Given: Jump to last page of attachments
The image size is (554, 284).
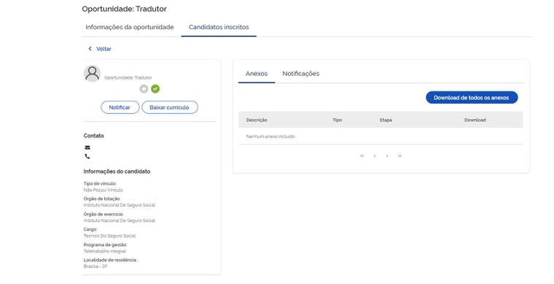Looking at the screenshot, I should pos(400,156).
